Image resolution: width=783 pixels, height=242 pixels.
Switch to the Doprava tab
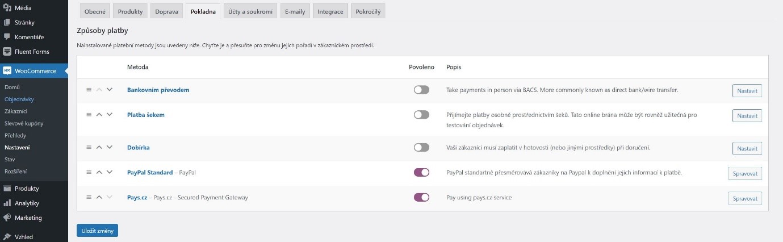pyautogui.click(x=166, y=12)
